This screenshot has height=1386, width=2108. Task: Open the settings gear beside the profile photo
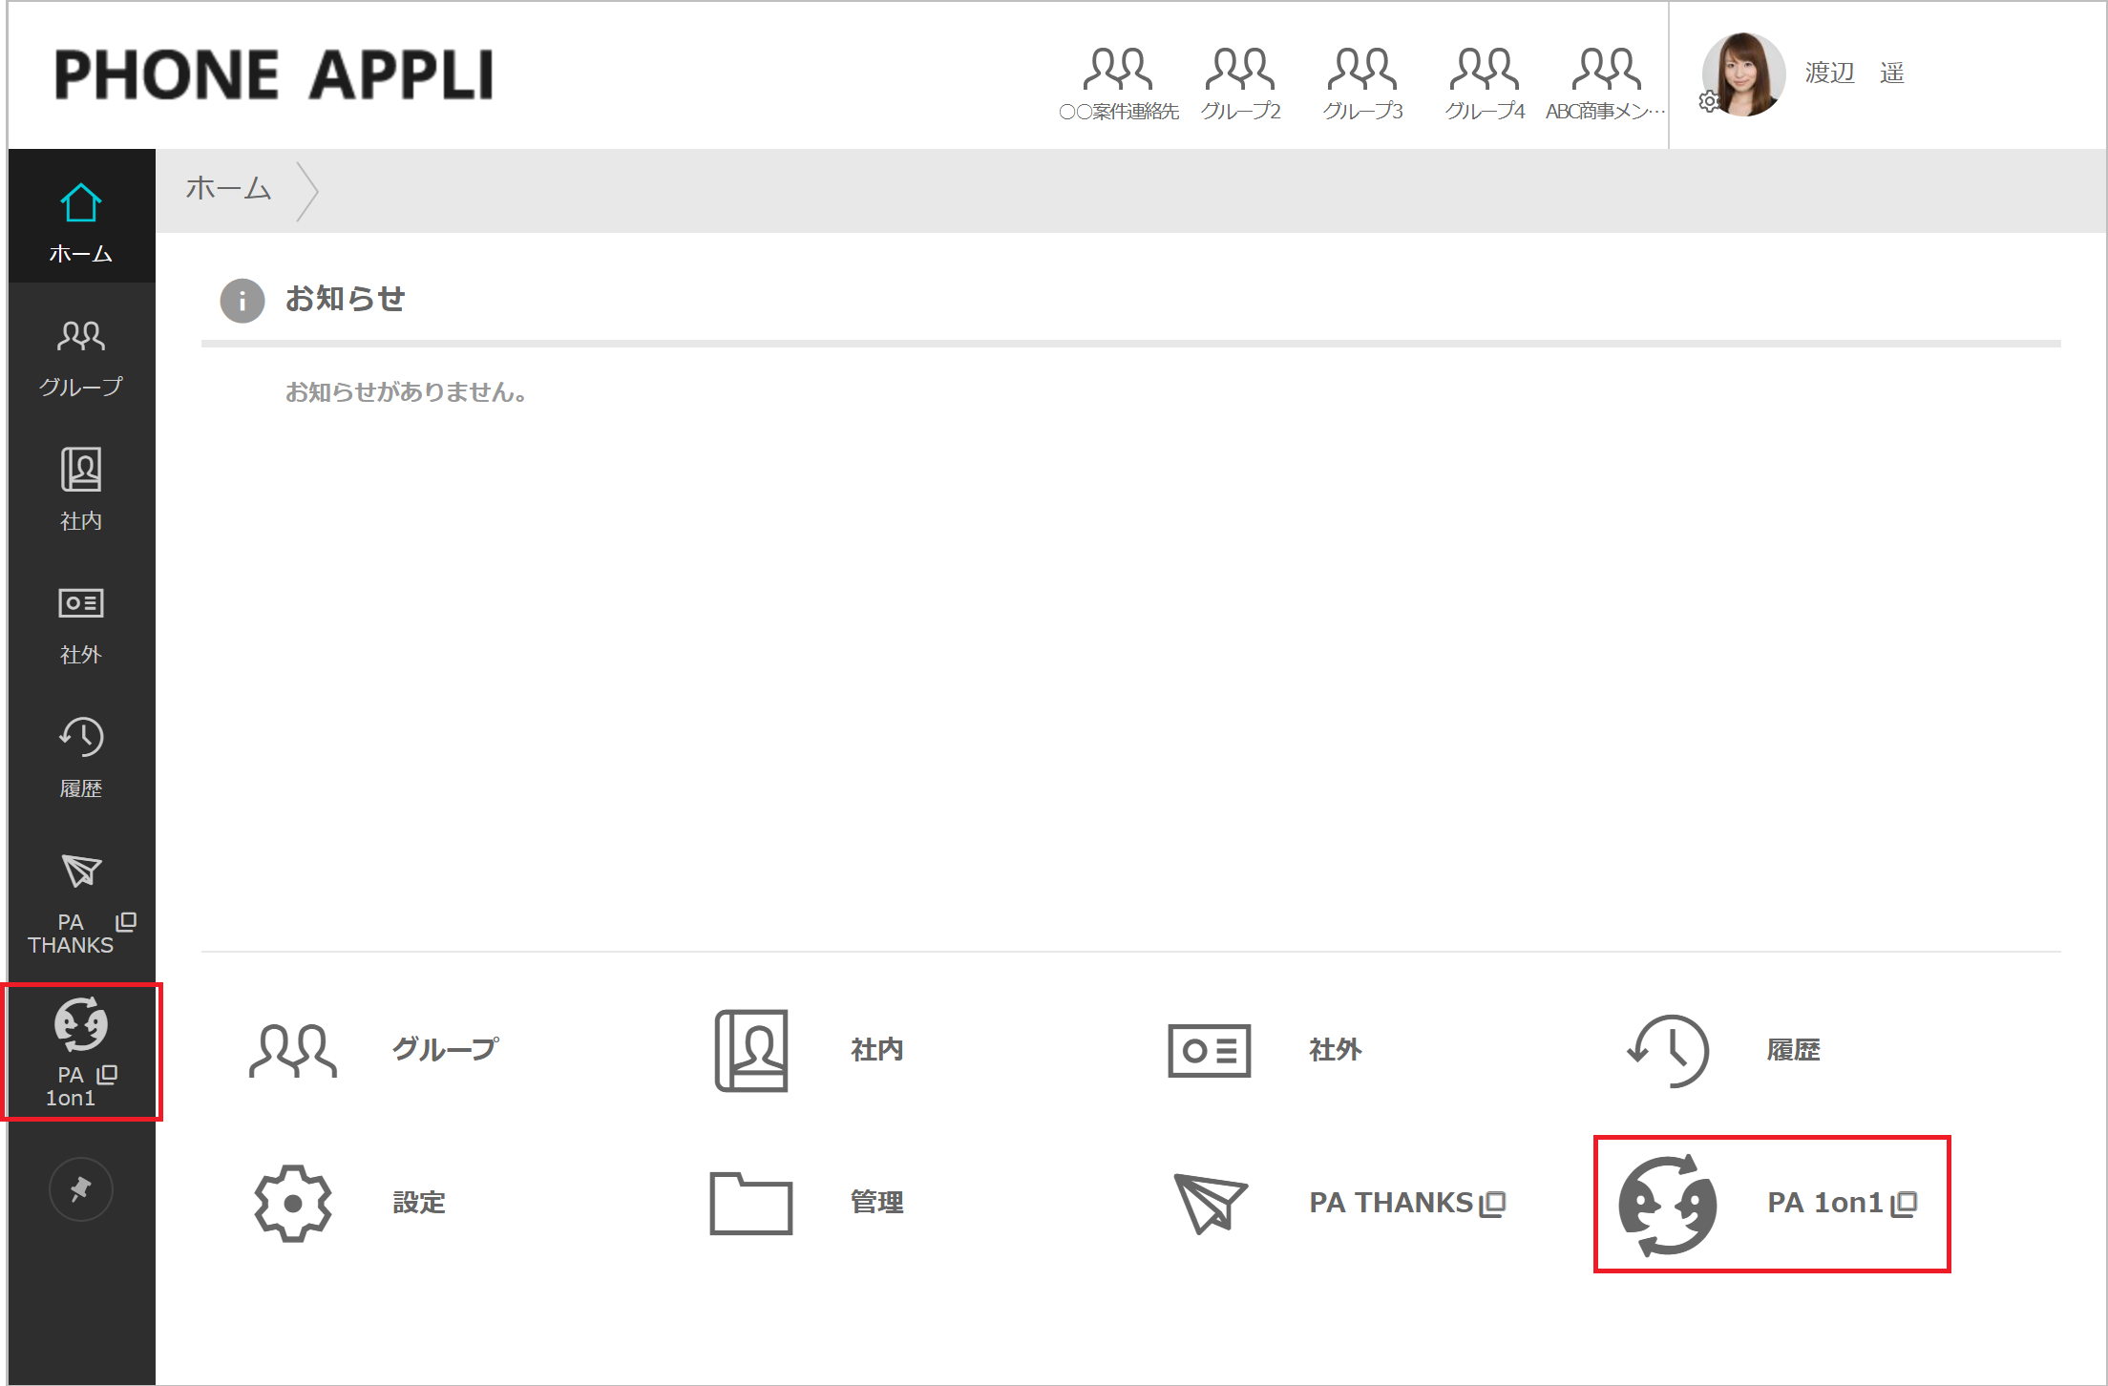(1708, 101)
